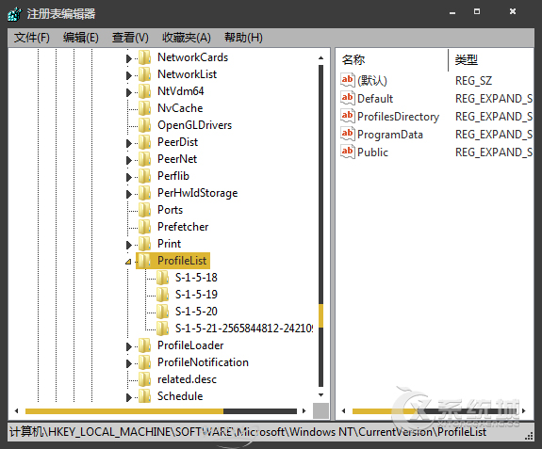This screenshot has width=542, height=449.
Task: Open the 帮助(H) menu
Action: [x=243, y=38]
